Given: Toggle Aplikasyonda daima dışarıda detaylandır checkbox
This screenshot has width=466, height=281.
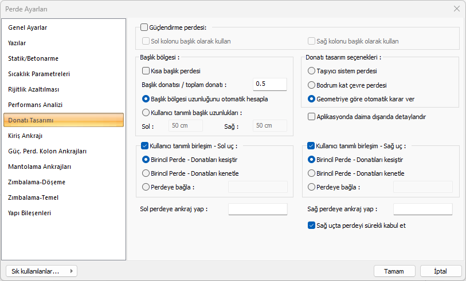Looking at the screenshot, I should click(311, 117).
